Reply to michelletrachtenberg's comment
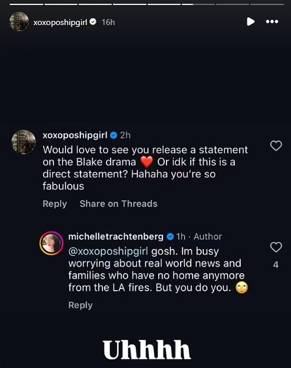 [80, 305]
